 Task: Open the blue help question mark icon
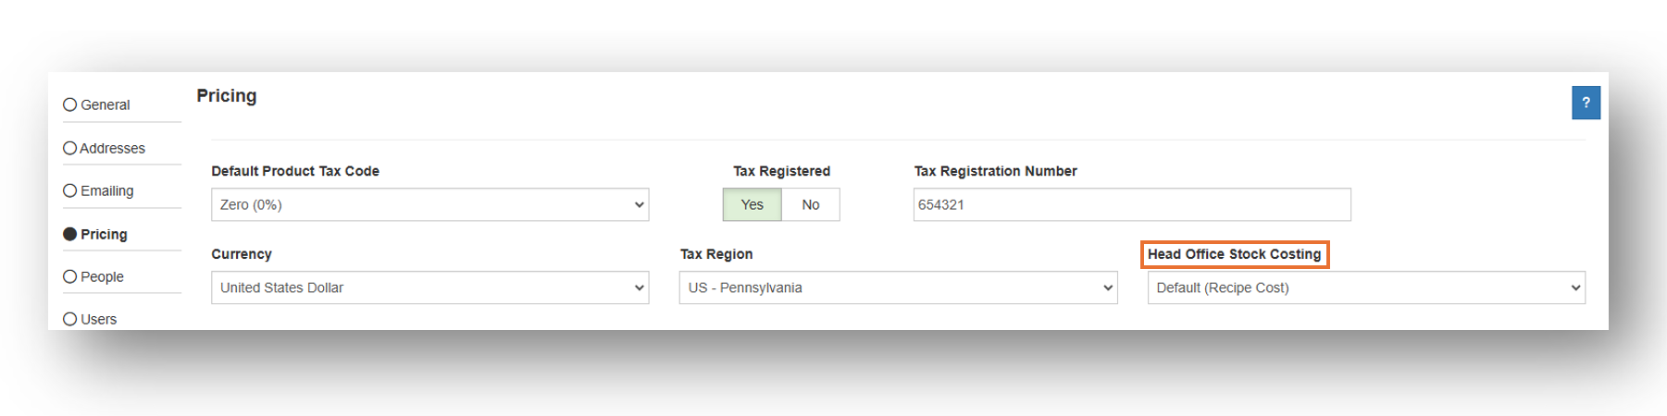coord(1586,103)
